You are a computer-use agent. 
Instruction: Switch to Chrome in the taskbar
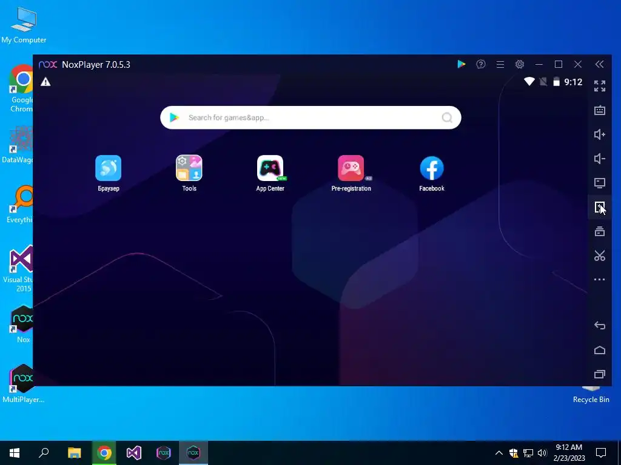coord(104,453)
